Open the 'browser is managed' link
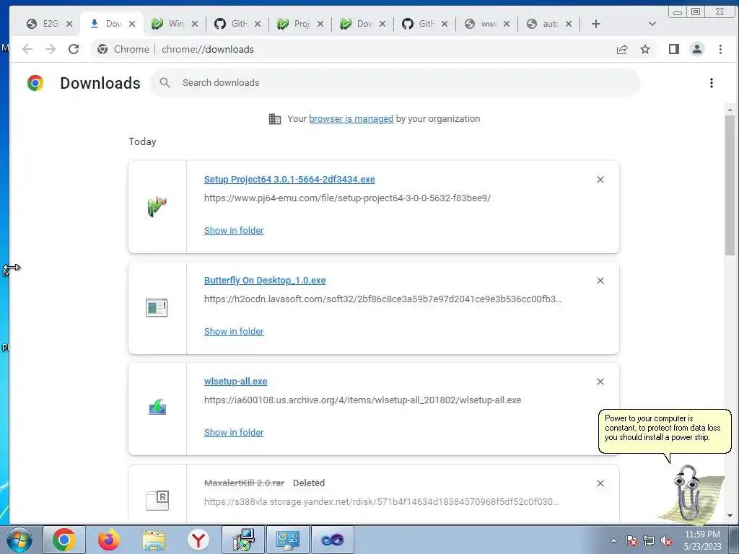 (x=351, y=119)
